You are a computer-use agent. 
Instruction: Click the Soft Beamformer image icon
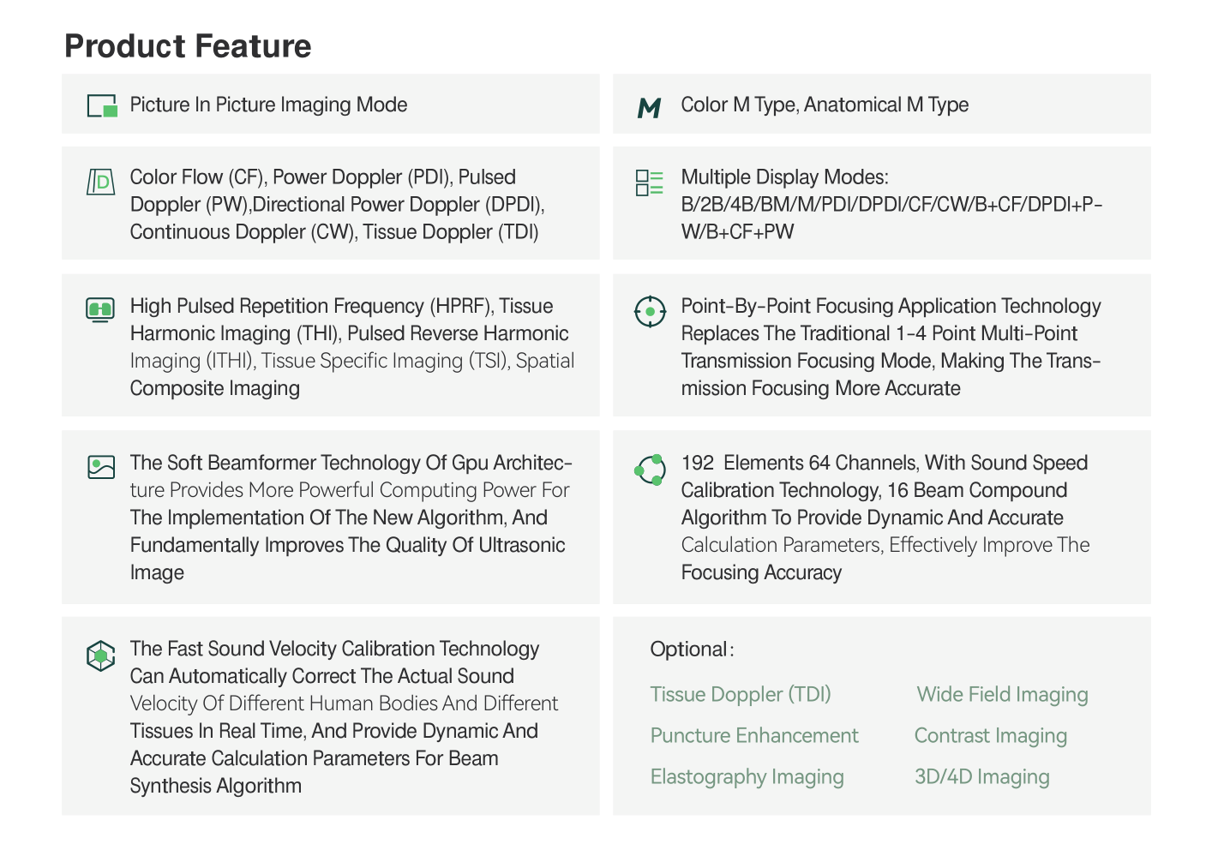tap(101, 466)
